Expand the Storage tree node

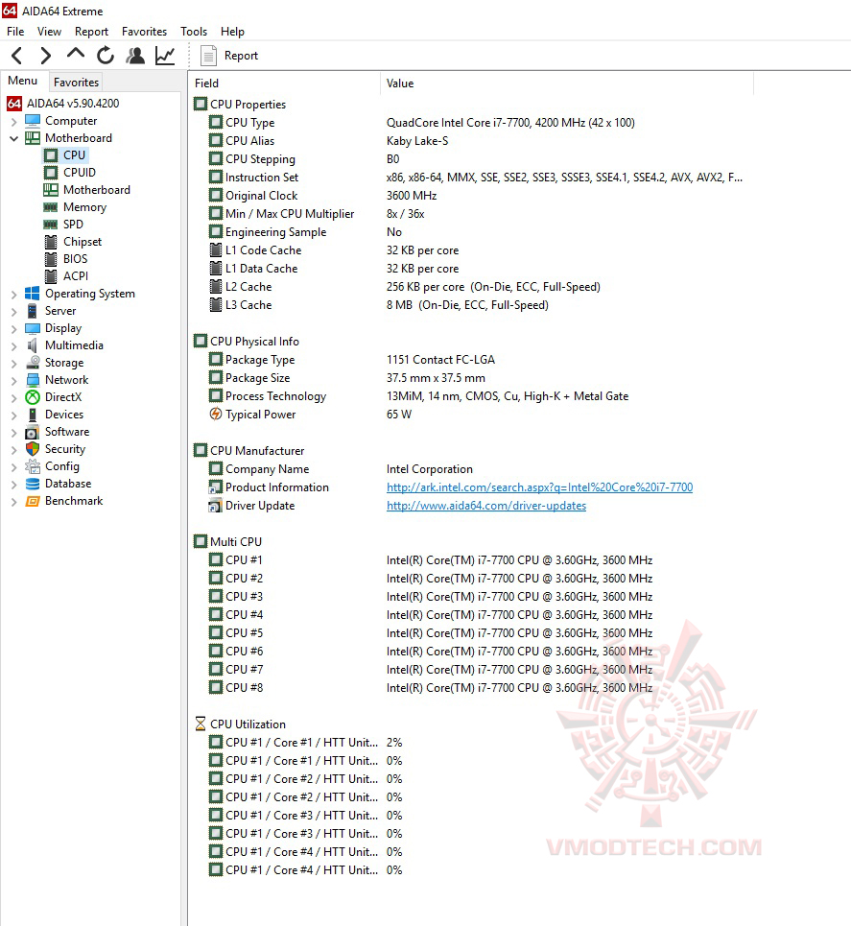pos(13,363)
